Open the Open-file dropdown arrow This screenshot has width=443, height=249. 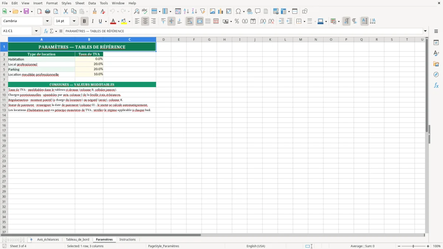point(21,11)
